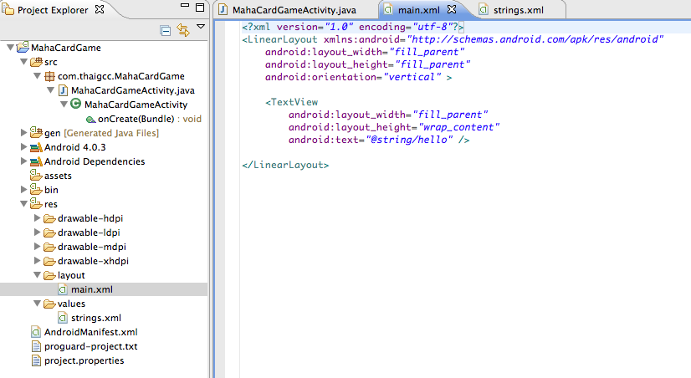This screenshot has width=691, height=378.
Task: Click the bin folder icon
Action: coord(36,190)
